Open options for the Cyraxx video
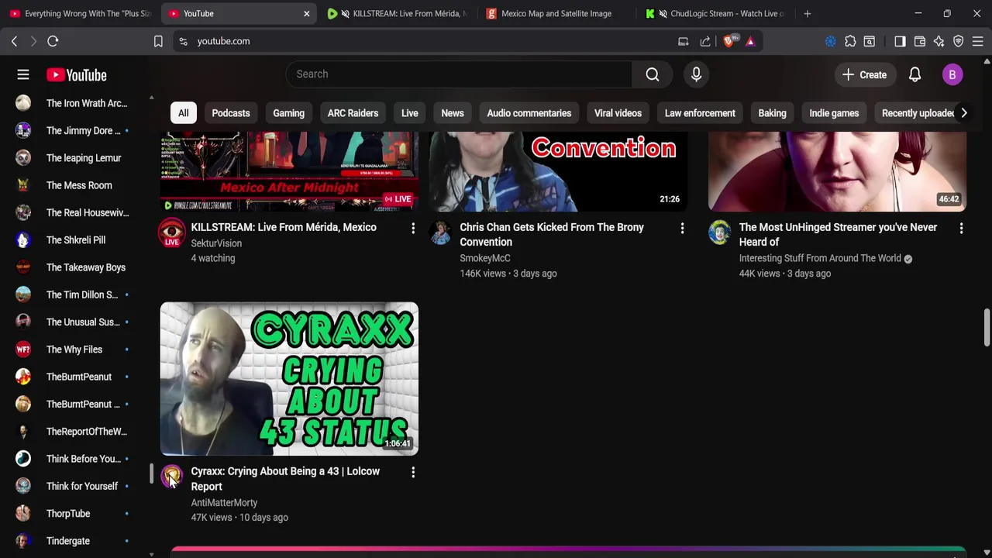Image resolution: width=992 pixels, height=558 pixels. tap(413, 472)
